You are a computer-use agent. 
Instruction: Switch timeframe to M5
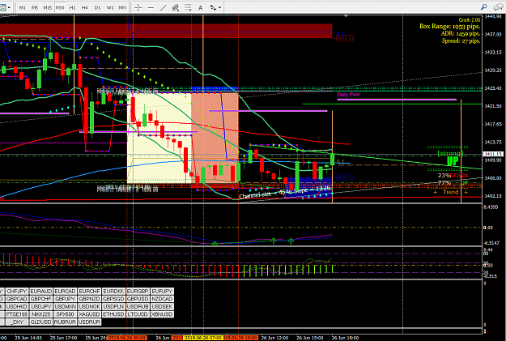35,7
